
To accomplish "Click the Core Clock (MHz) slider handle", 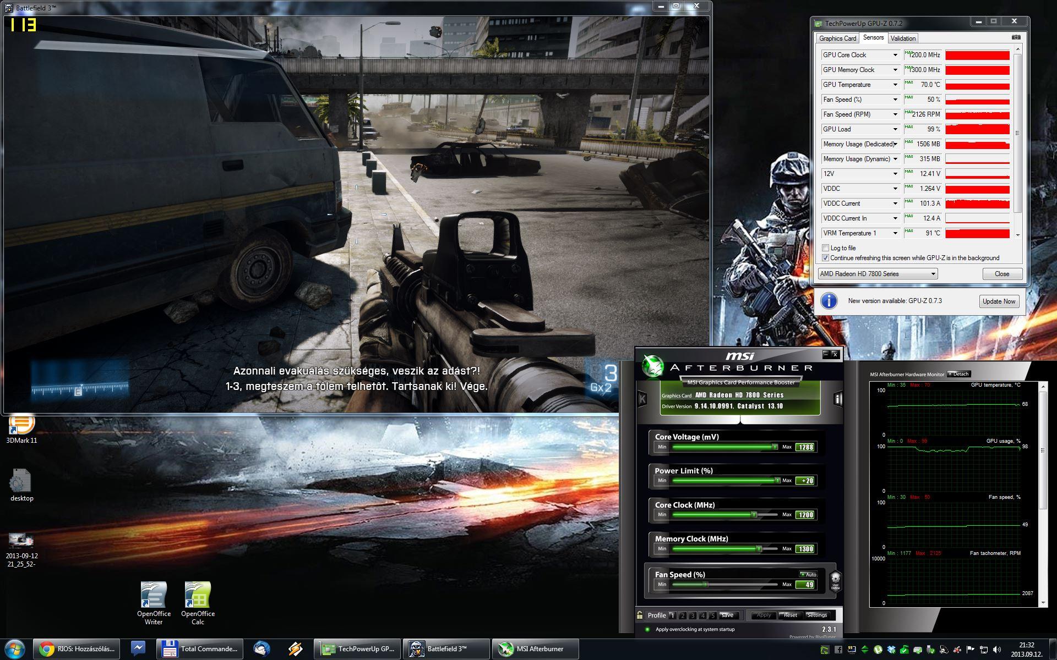I will [754, 515].
